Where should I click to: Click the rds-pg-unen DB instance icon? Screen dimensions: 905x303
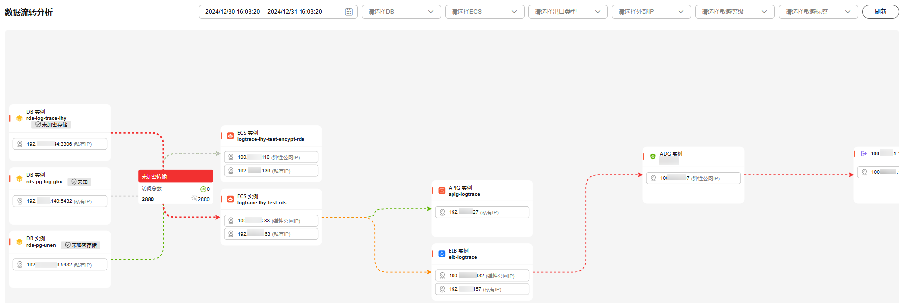(19, 242)
